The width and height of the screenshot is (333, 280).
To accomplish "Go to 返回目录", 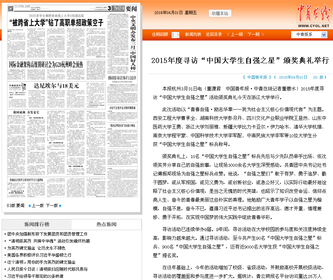I will (214, 34).
